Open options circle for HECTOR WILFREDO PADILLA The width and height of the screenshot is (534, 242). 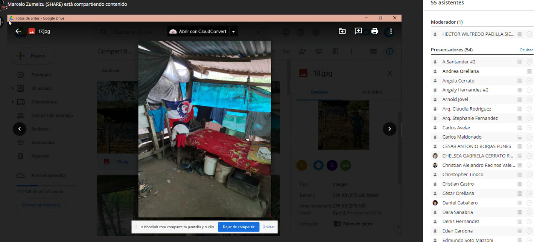(x=529, y=34)
